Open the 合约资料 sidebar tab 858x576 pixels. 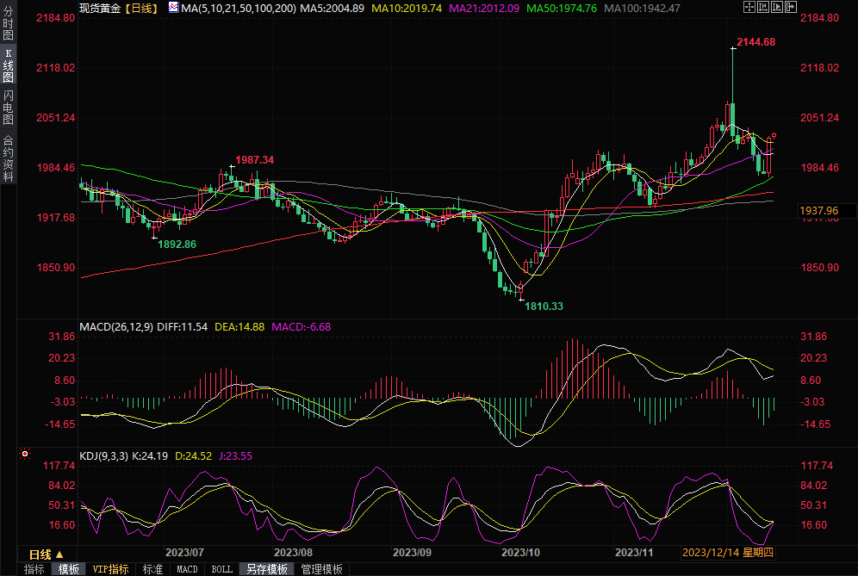point(8,158)
